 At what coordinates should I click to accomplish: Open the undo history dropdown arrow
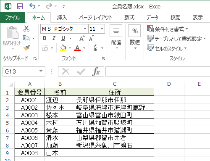click(x=39, y=6)
